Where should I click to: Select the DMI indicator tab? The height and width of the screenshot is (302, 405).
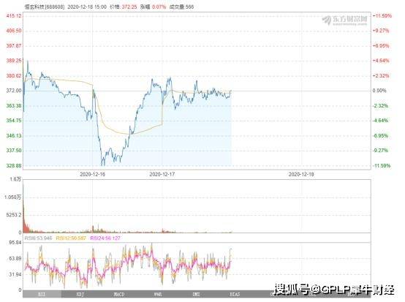pos(197,295)
